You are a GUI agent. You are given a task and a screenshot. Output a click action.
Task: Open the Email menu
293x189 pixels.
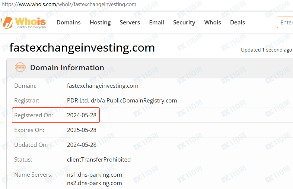click(156, 22)
